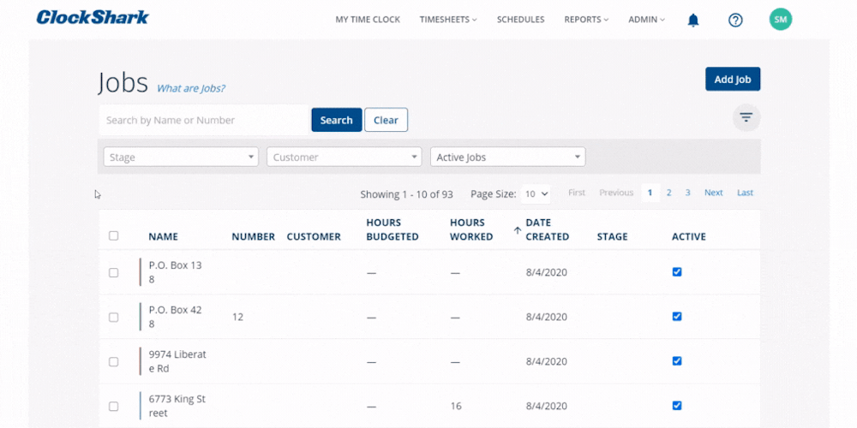857x428 pixels.
Task: Click hours worked value 16
Action: pos(455,406)
